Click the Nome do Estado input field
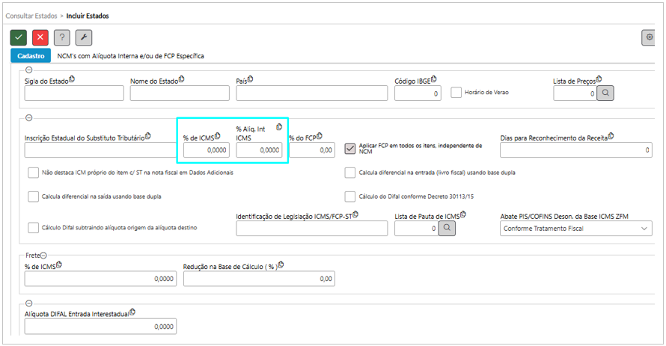666x346 pixels. (x=180, y=93)
